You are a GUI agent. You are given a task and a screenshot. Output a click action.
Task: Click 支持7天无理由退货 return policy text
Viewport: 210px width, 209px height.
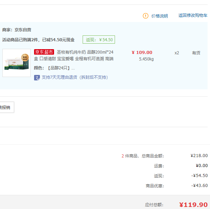(75, 77)
